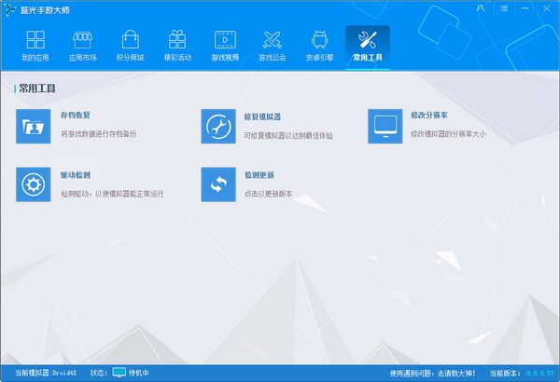This screenshot has height=382, width=560.
Task: Click the 驱动检测 gear icon
Action: pyautogui.click(x=34, y=184)
